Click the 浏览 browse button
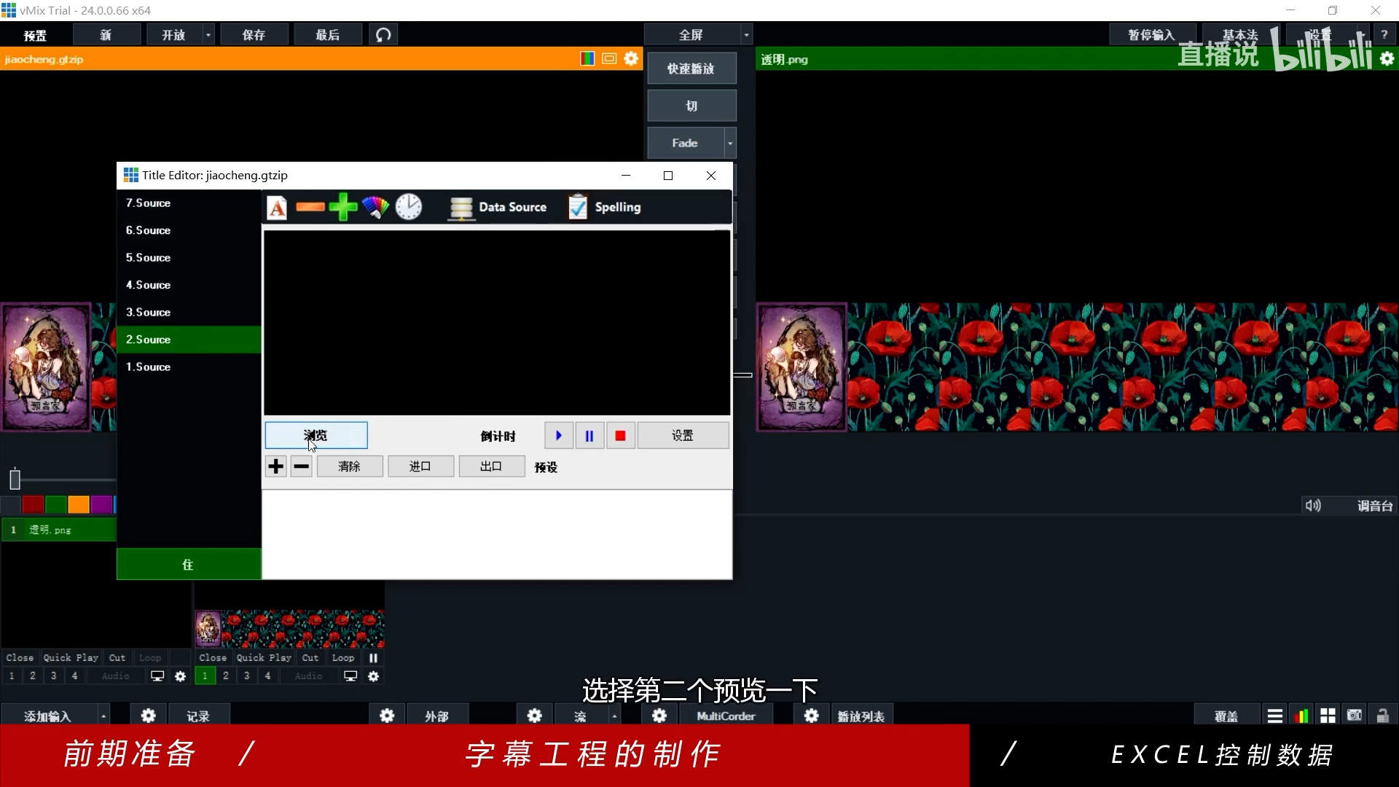Viewport: 1399px width, 787px height. coord(316,435)
